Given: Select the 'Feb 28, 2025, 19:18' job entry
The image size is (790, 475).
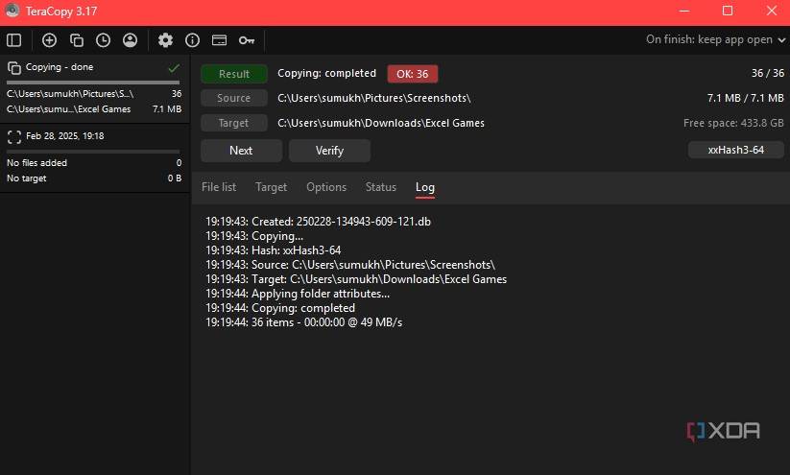Looking at the screenshot, I should [x=94, y=157].
